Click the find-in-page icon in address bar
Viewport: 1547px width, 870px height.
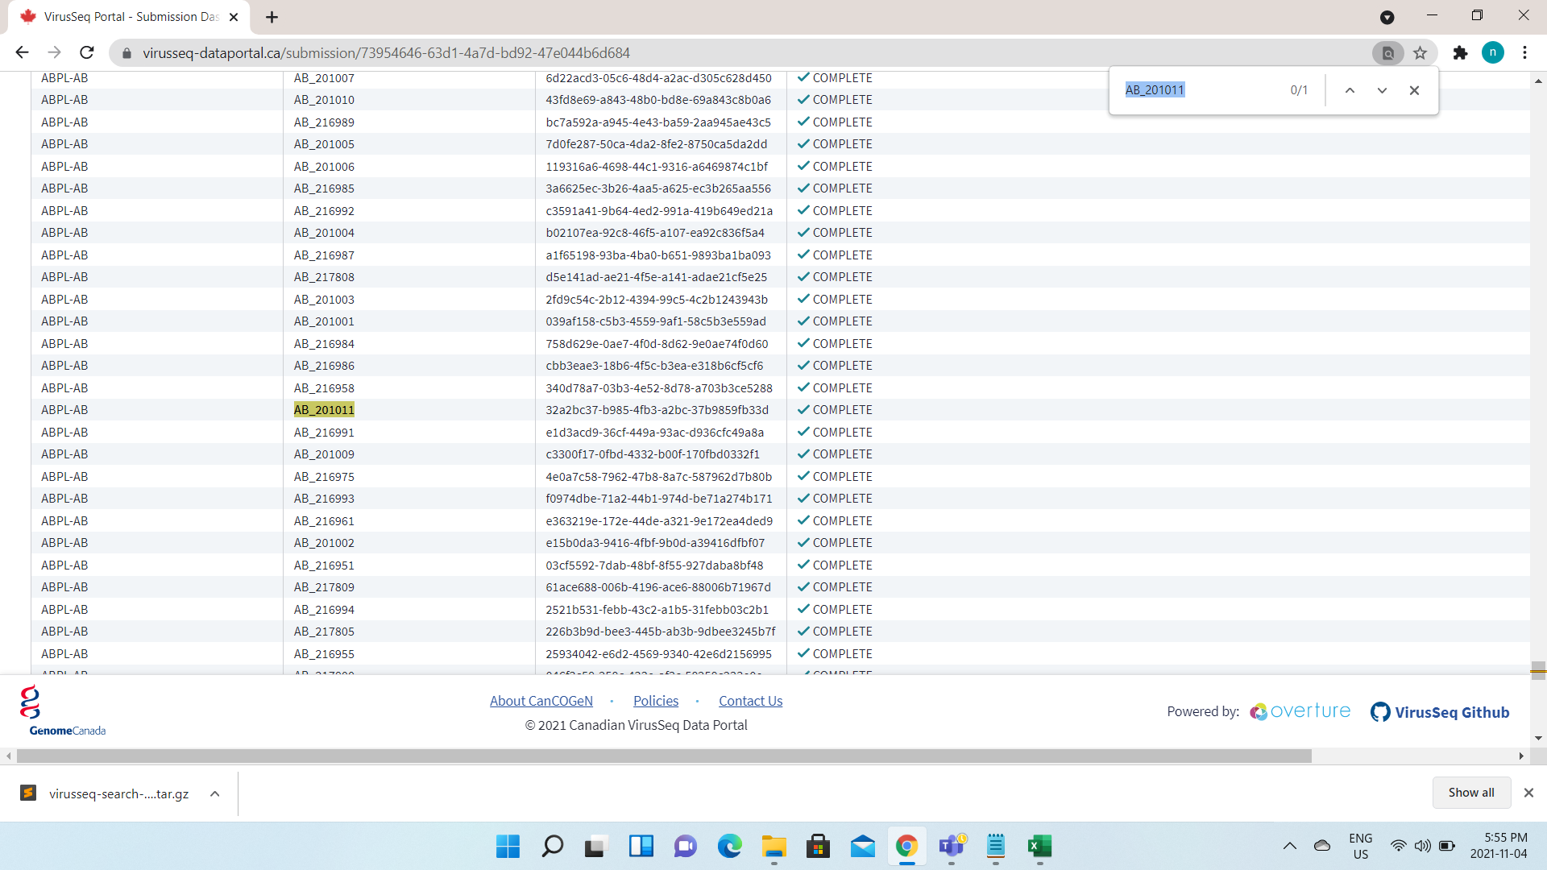pyautogui.click(x=1387, y=52)
